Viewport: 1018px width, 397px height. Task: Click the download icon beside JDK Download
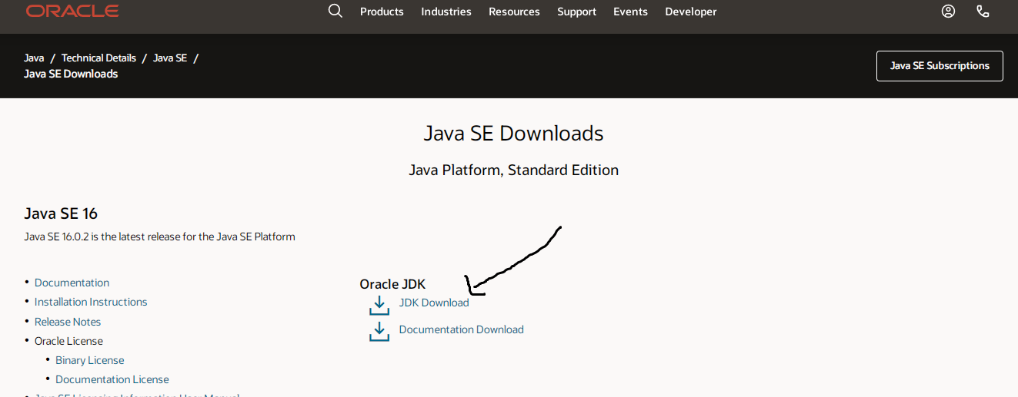point(379,305)
